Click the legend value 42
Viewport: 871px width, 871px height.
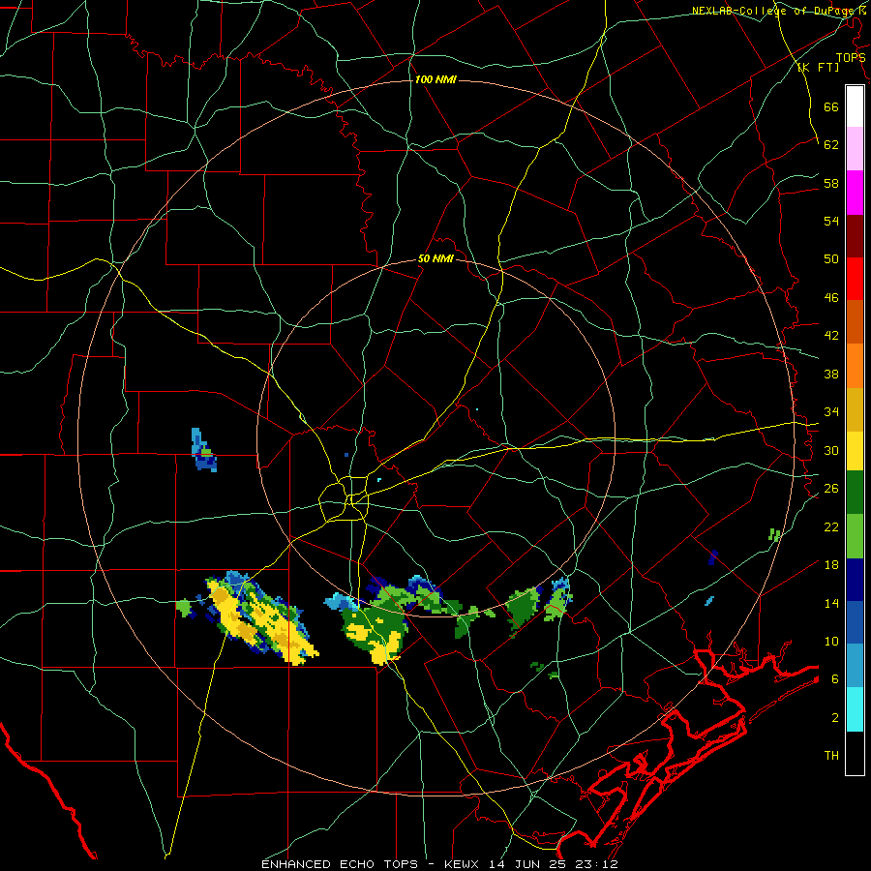click(x=831, y=336)
